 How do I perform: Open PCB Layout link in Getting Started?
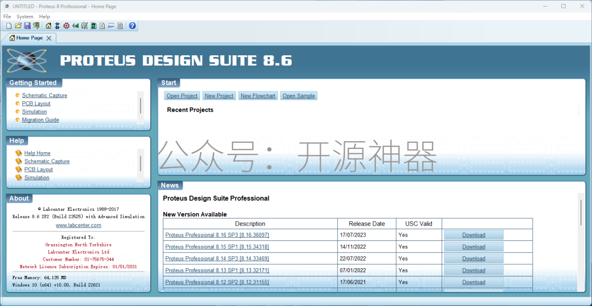[x=36, y=103]
